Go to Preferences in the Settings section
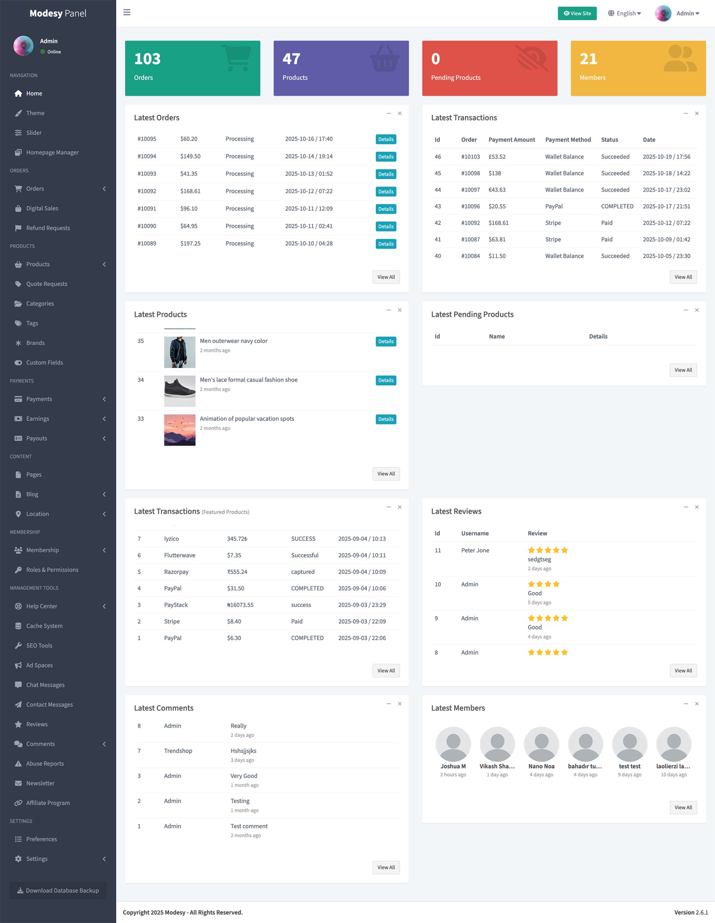This screenshot has width=715, height=923. 41,839
